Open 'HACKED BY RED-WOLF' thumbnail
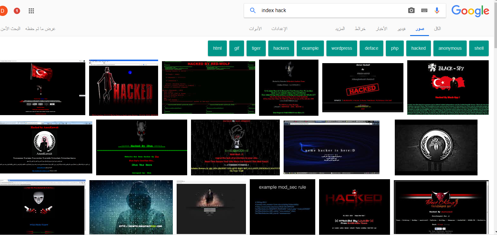Screen dimensions: 497x235 [209, 87]
